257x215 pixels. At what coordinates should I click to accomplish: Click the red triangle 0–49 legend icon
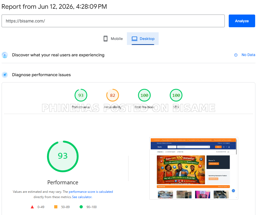pos(32,207)
